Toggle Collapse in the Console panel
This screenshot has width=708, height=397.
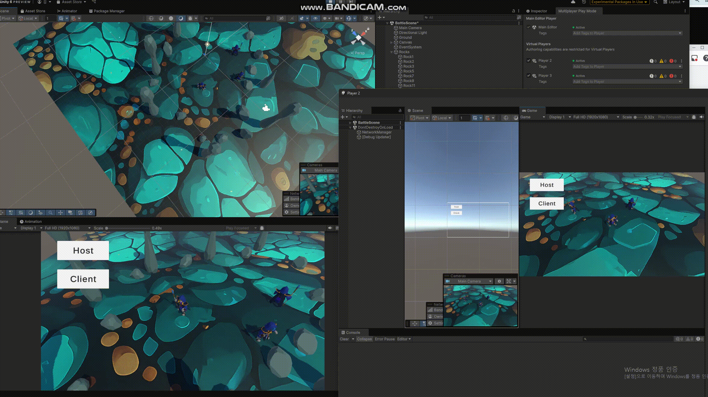(364, 339)
